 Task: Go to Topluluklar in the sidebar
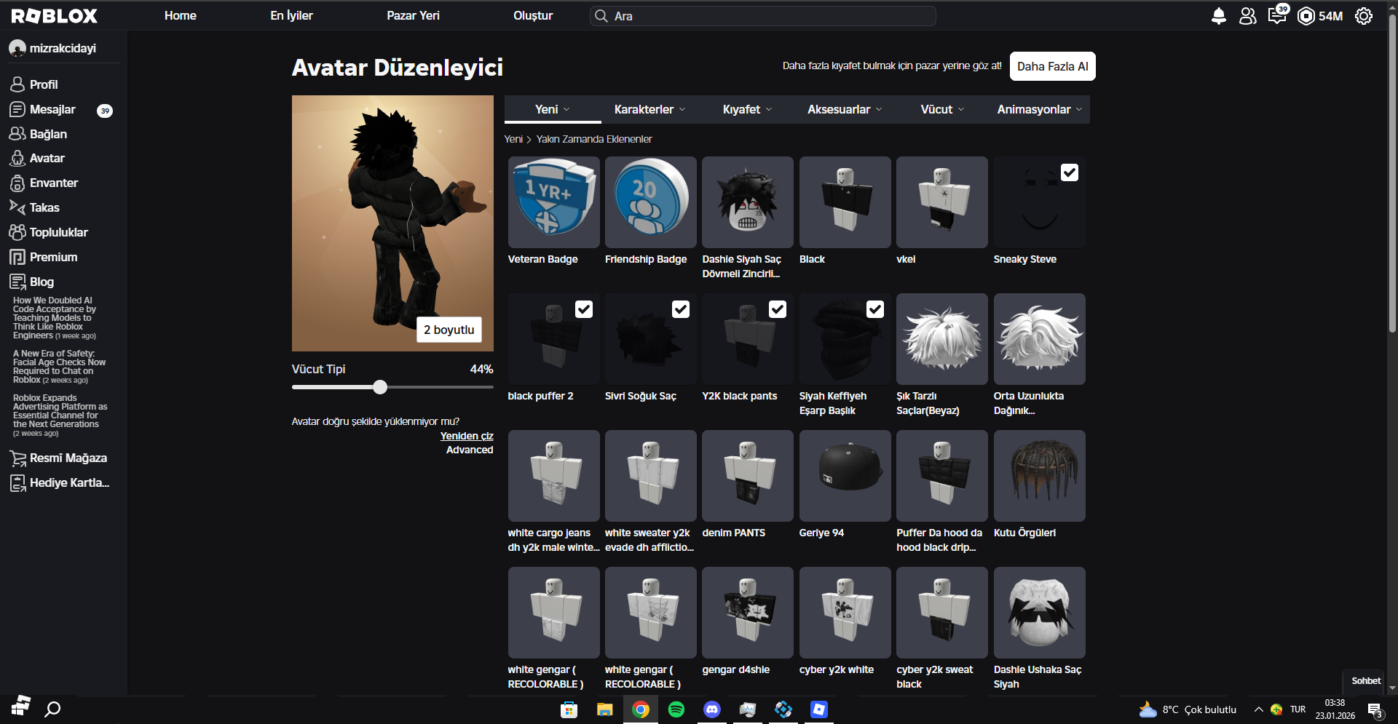coord(58,232)
